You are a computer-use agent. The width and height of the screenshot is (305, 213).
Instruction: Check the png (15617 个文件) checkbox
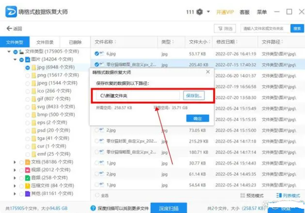click(27, 76)
